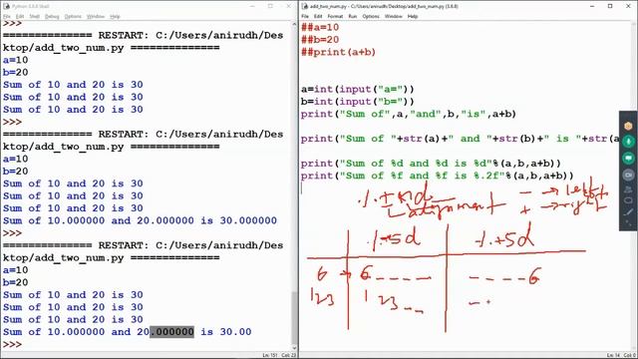The image size is (638, 359).
Task: Click the shell scrollbar down arrow
Action: pyautogui.click(x=295, y=348)
